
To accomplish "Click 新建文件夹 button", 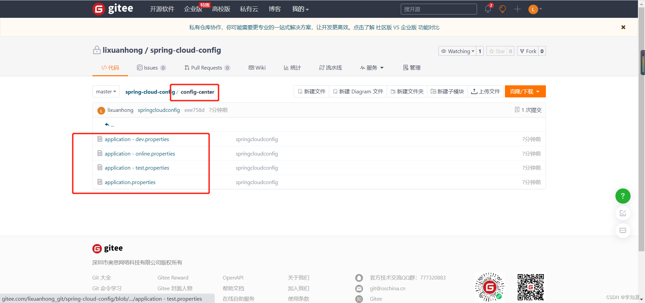I will 407,91.
